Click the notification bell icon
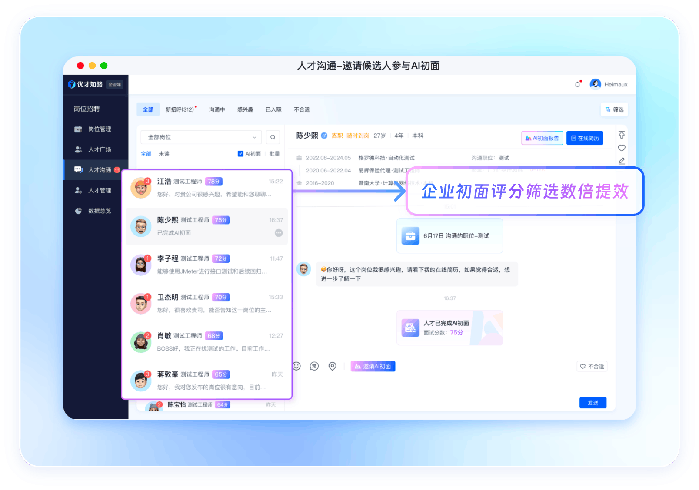Viewport: 699px width, 490px height. (x=577, y=84)
